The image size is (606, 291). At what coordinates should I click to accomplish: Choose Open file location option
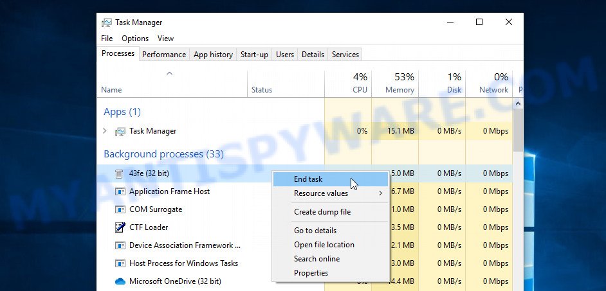(x=331, y=245)
